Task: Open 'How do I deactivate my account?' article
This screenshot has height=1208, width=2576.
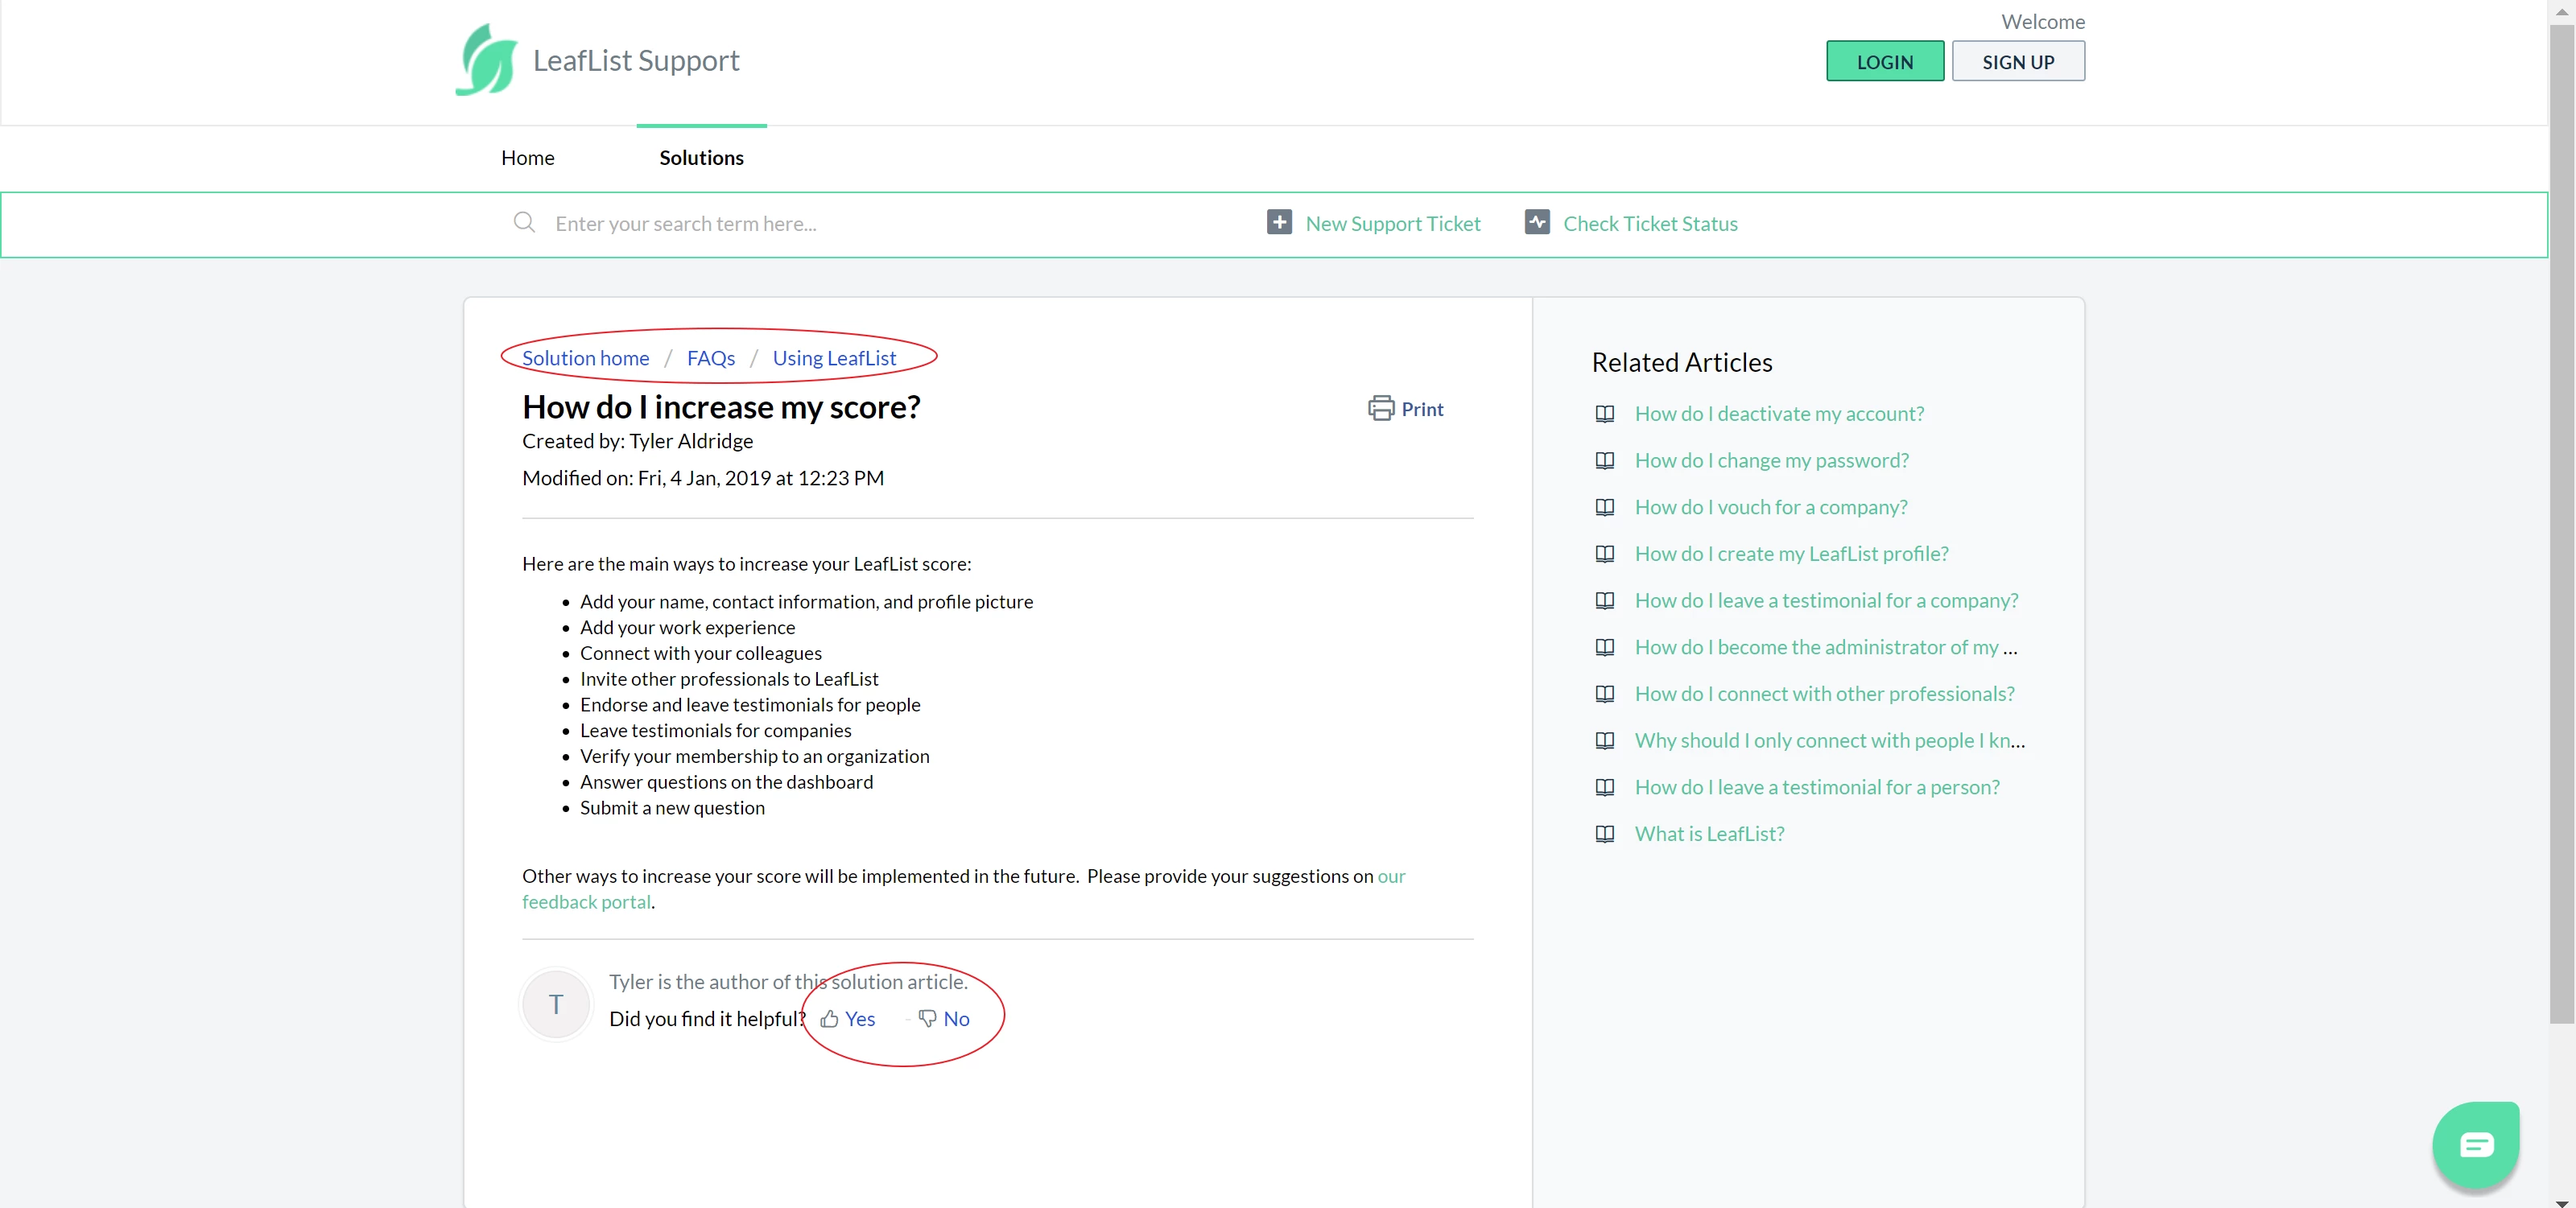Action: click(1779, 414)
